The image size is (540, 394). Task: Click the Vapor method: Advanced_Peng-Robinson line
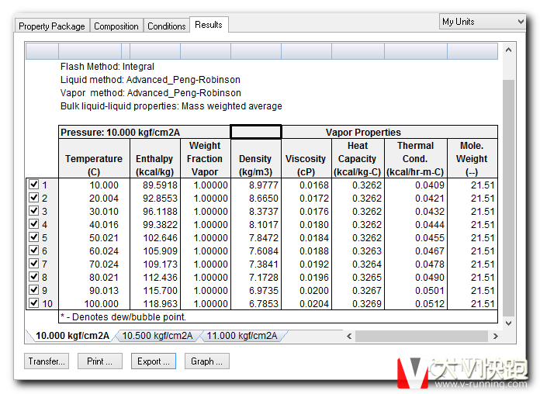[151, 92]
